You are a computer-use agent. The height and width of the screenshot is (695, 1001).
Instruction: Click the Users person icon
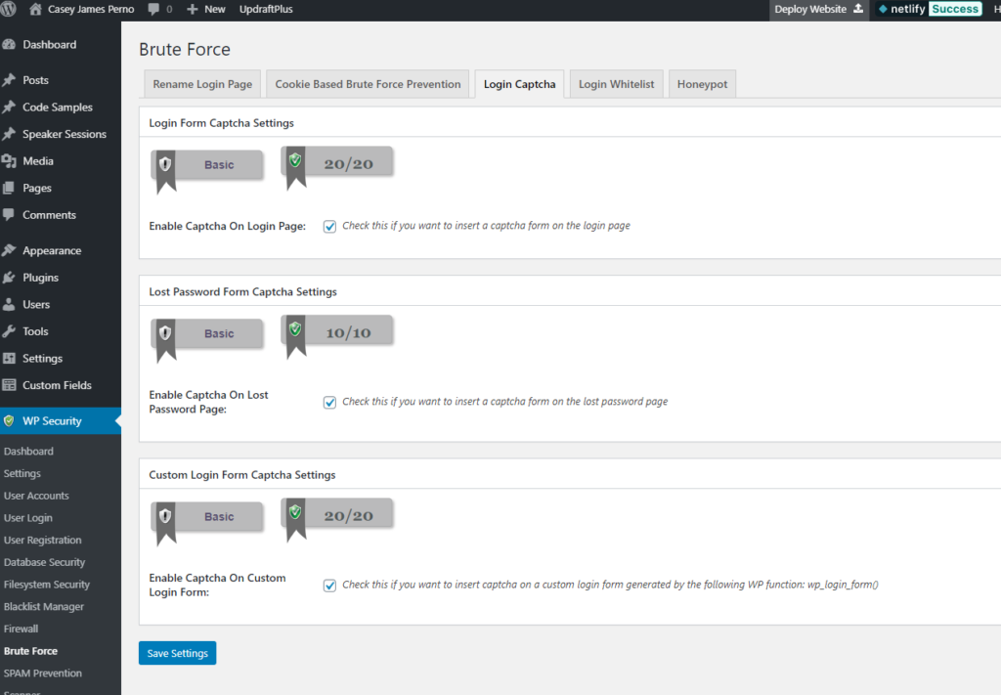point(9,304)
